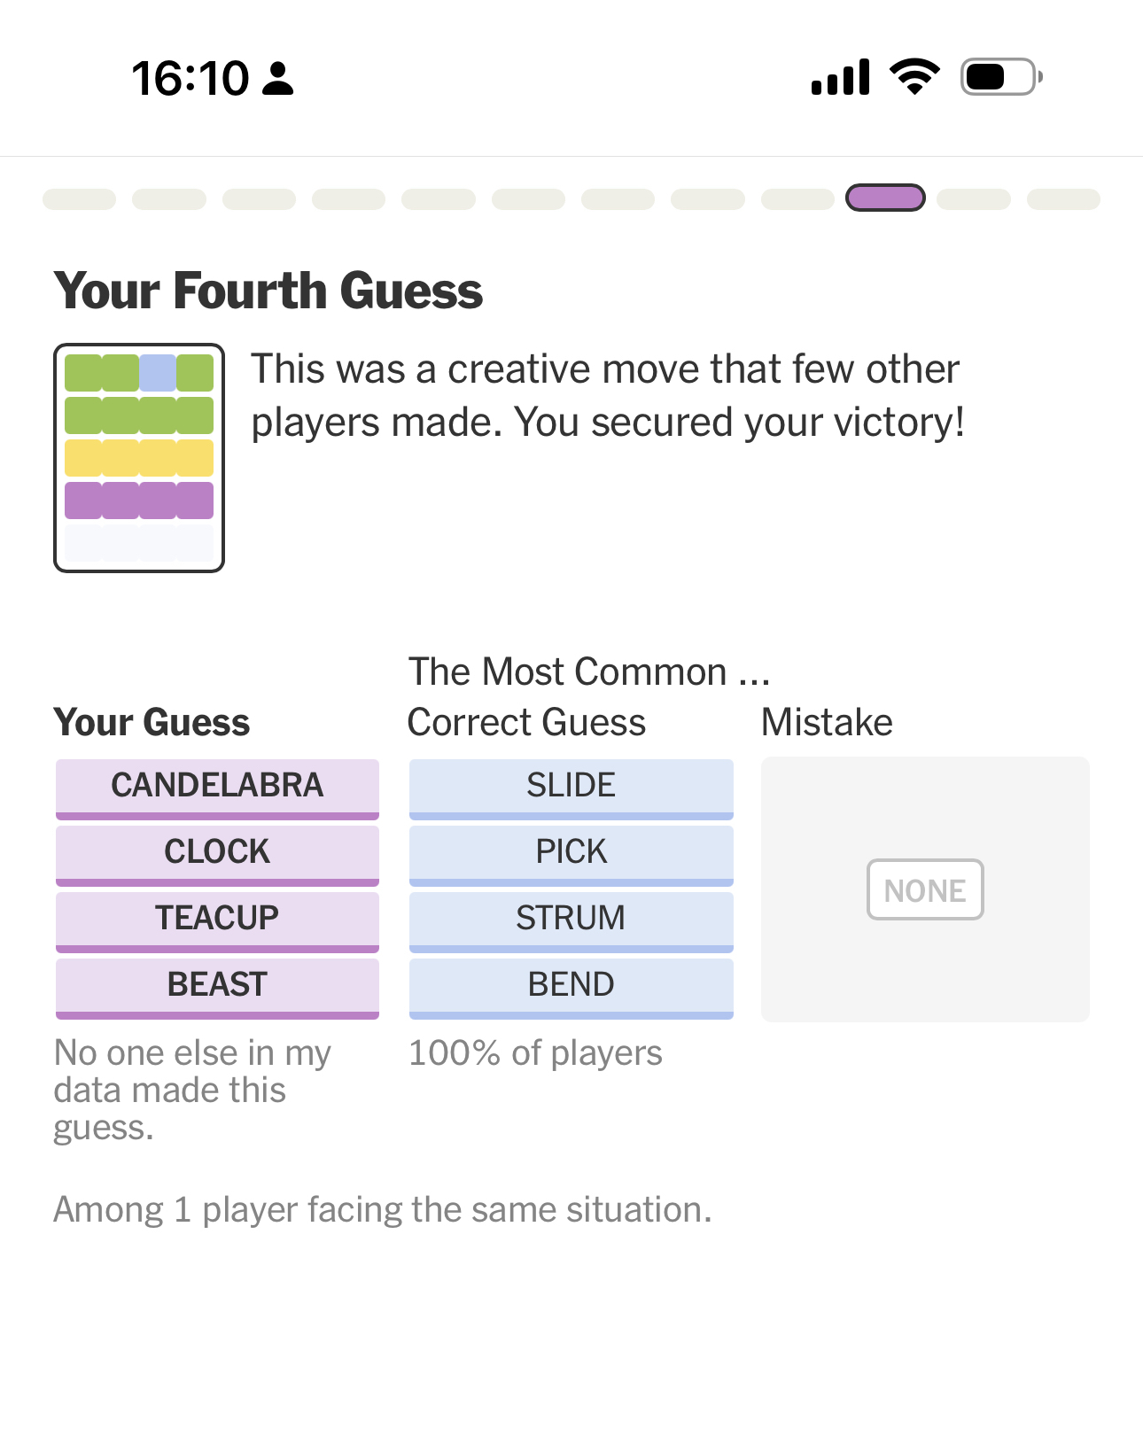
Task: Tap the TEACUP word tile
Action: point(217,920)
